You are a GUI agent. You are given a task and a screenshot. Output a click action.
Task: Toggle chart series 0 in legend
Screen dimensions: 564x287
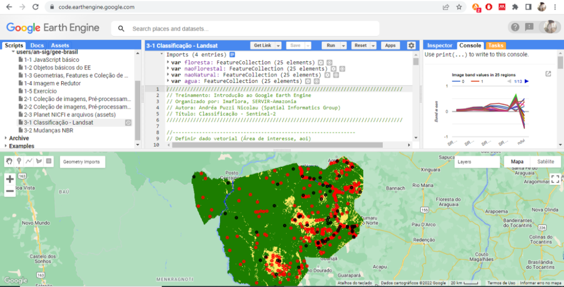pyautogui.click(x=458, y=81)
